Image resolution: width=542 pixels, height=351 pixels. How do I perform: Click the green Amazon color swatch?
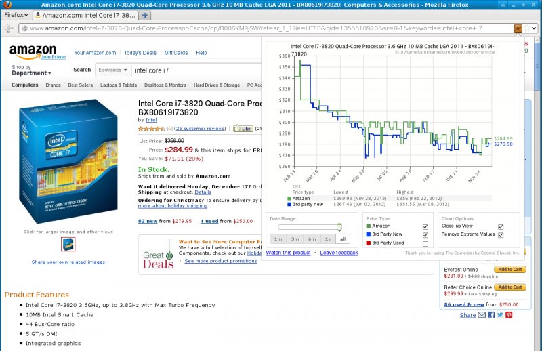pos(368,226)
